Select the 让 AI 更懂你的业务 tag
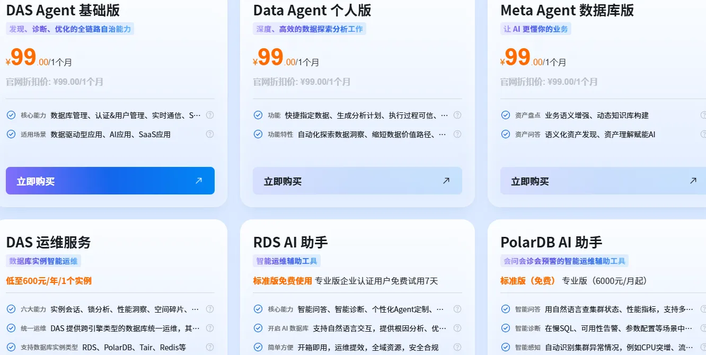The width and height of the screenshot is (706, 355). (536, 29)
